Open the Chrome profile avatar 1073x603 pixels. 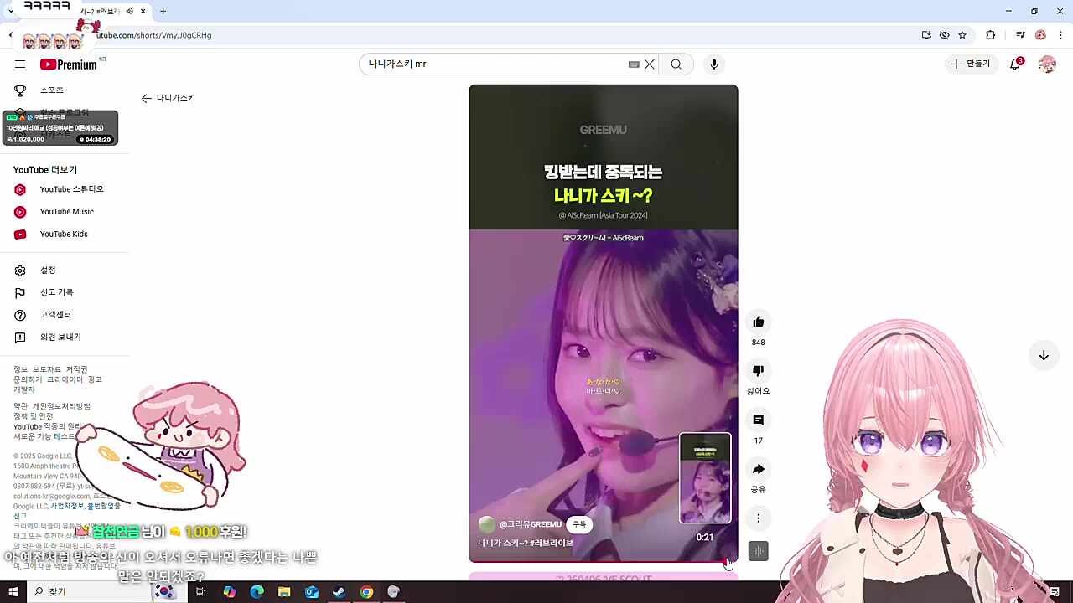click(x=1040, y=35)
